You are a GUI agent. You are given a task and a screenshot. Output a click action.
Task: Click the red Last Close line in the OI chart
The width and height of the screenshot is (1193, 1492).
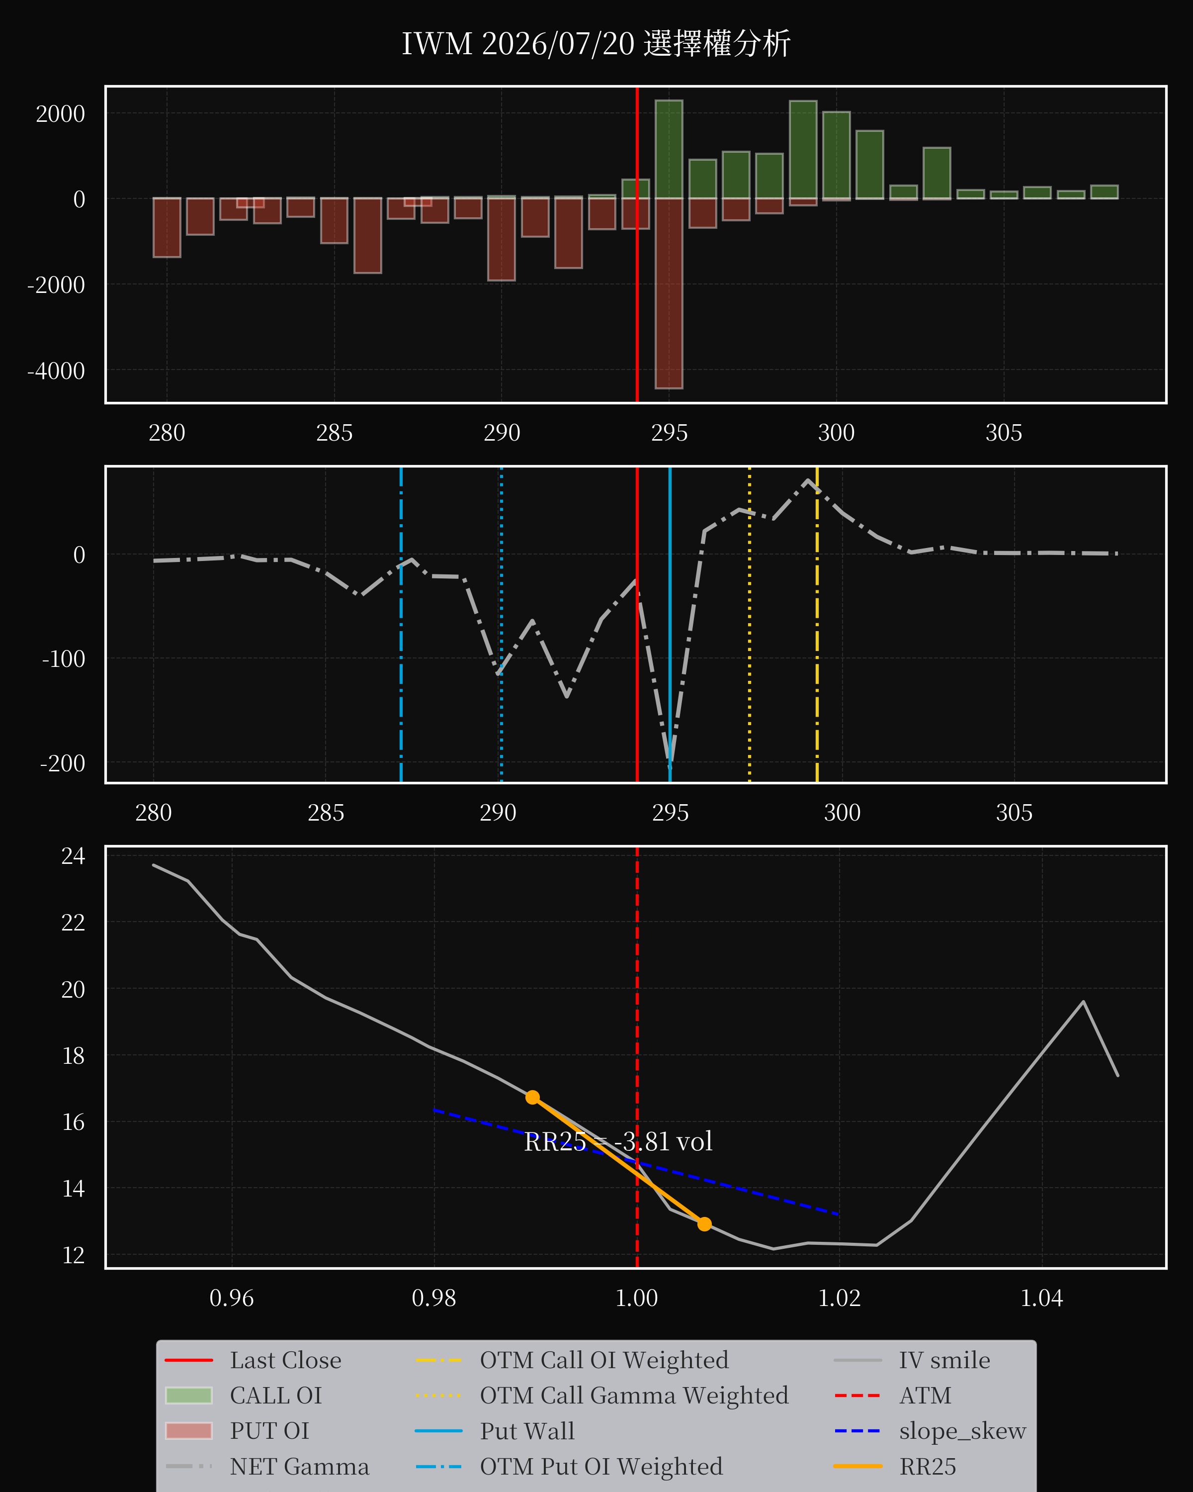637,244
